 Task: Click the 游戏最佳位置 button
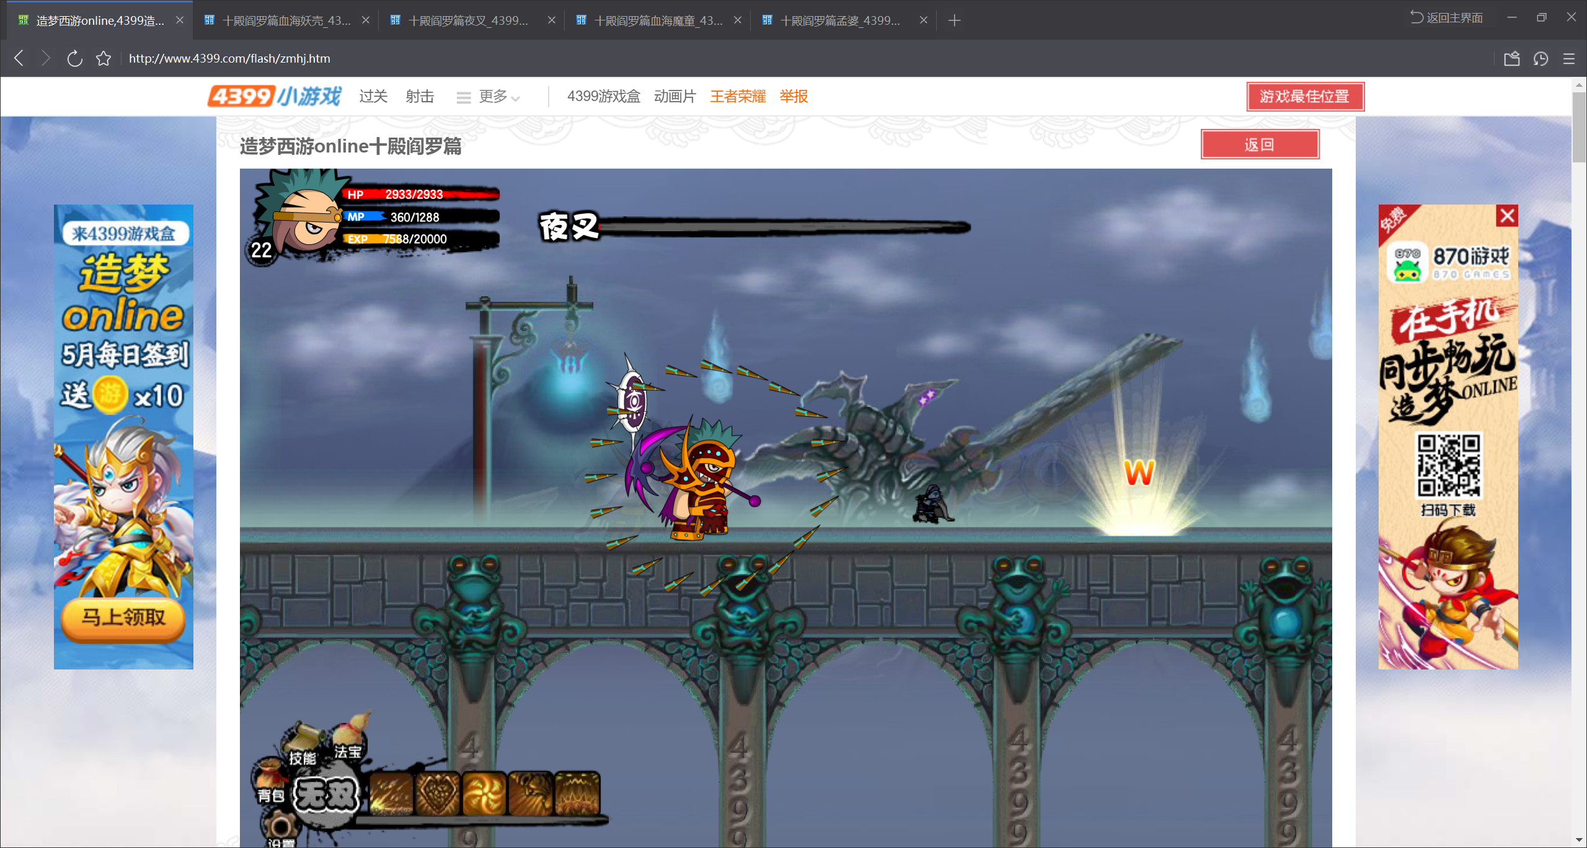click(x=1305, y=97)
